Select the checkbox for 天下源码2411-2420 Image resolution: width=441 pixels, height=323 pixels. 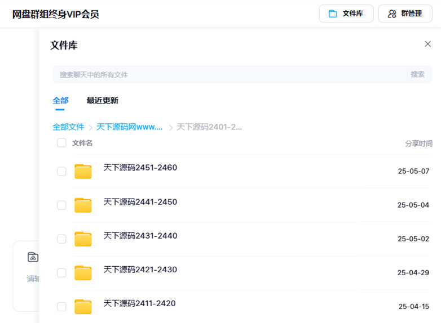pyautogui.click(x=61, y=307)
